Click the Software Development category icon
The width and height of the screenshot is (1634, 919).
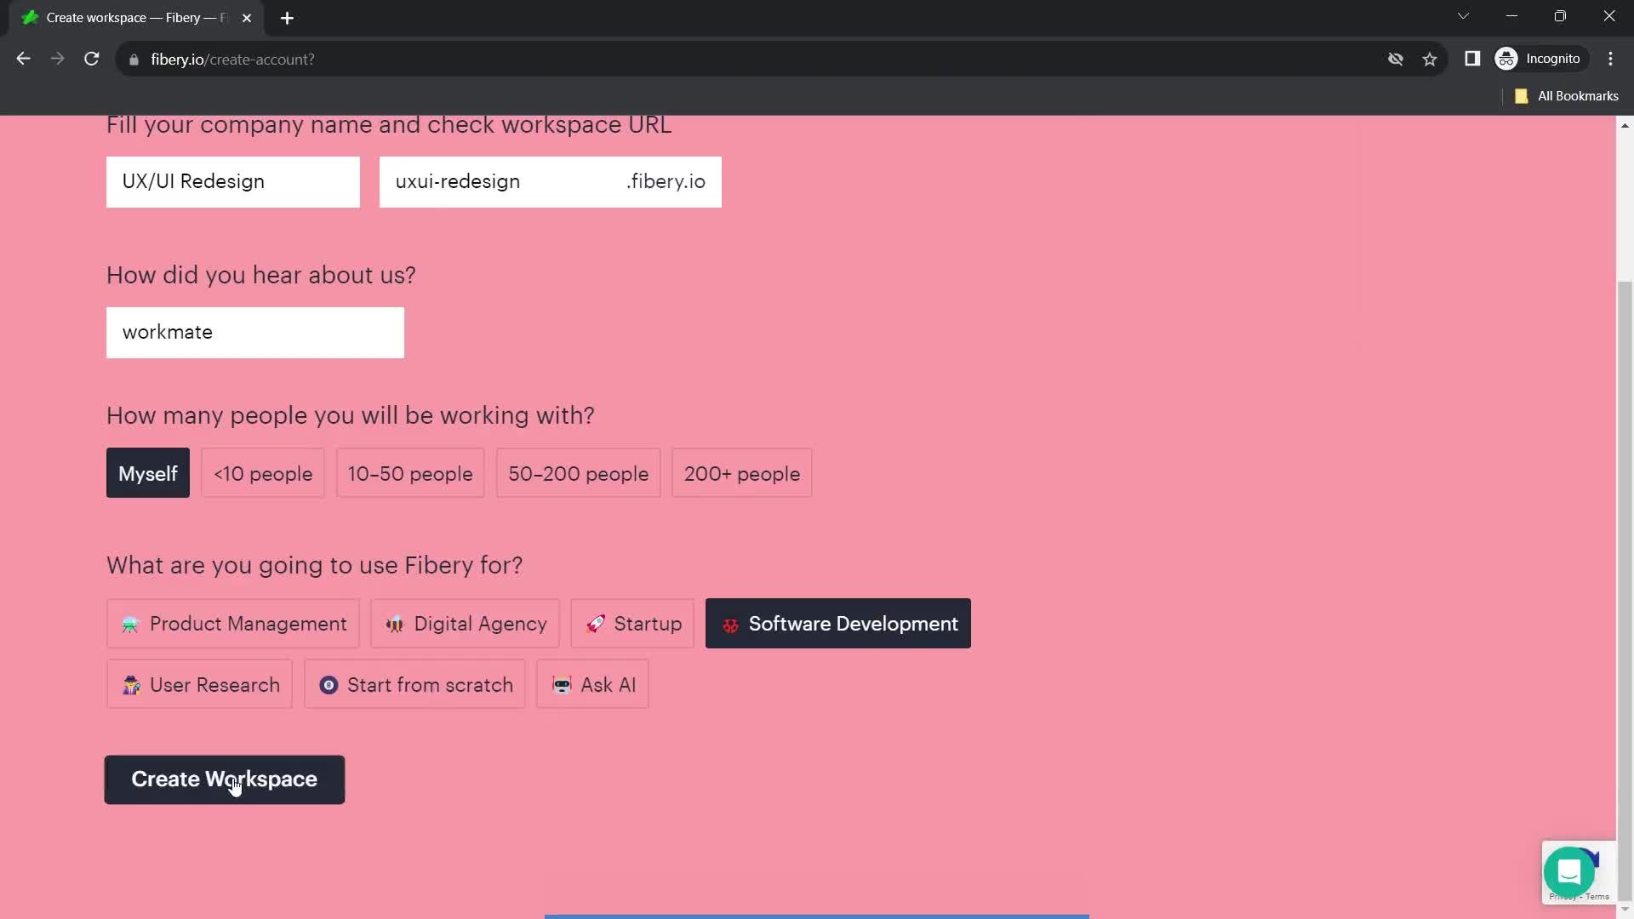pyautogui.click(x=730, y=624)
